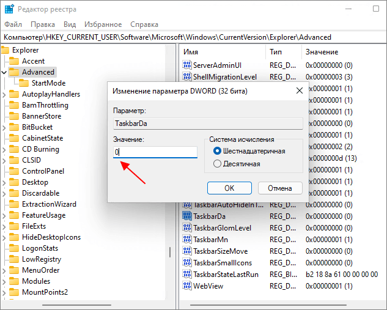The image size is (387, 310).
Task: Select the LowRegistry tree item
Action: (x=42, y=259)
